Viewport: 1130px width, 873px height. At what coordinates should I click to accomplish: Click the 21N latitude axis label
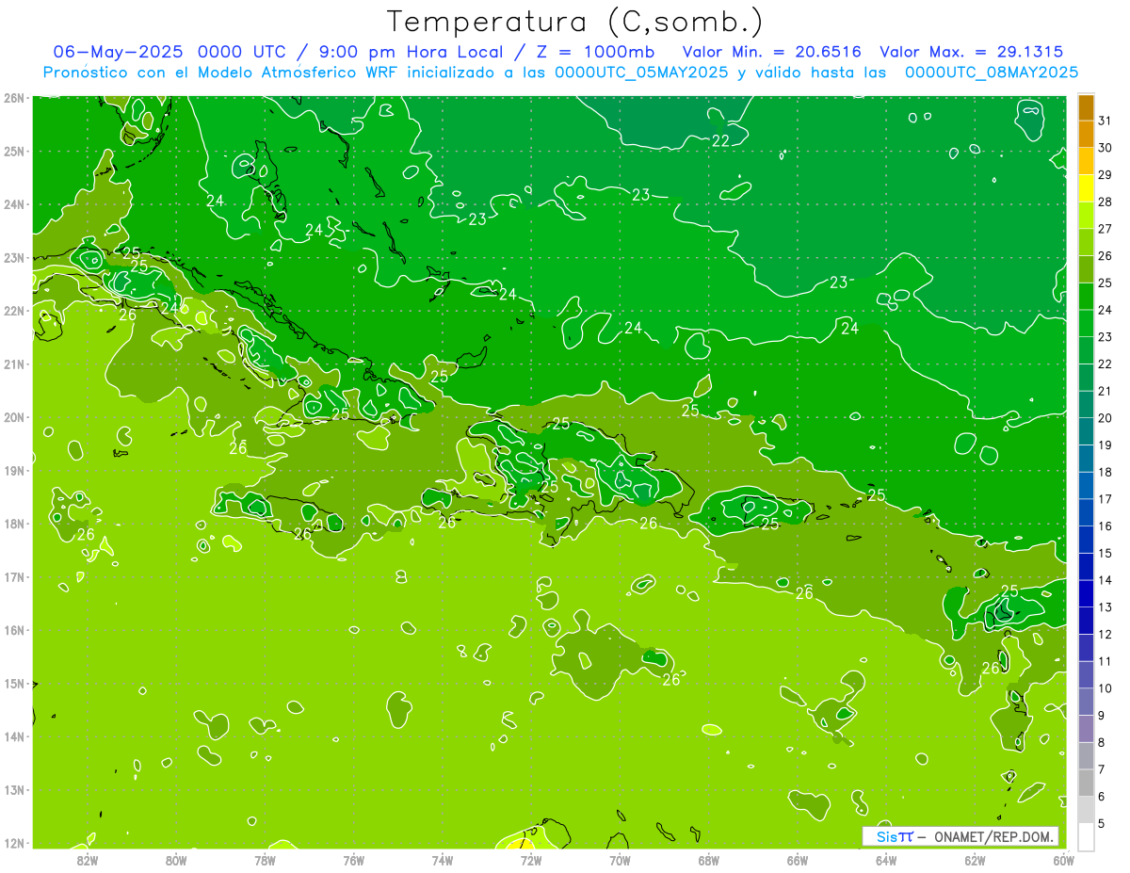tap(13, 364)
